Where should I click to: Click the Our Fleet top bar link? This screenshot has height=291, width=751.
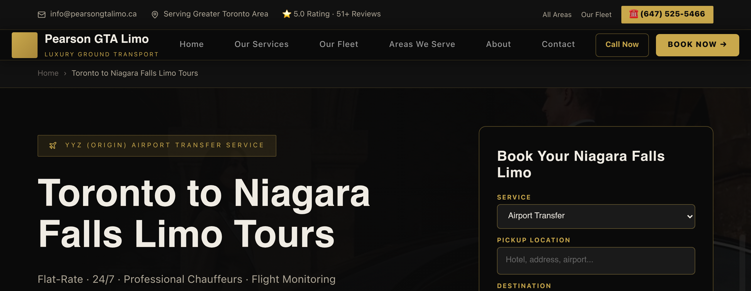coord(596,15)
